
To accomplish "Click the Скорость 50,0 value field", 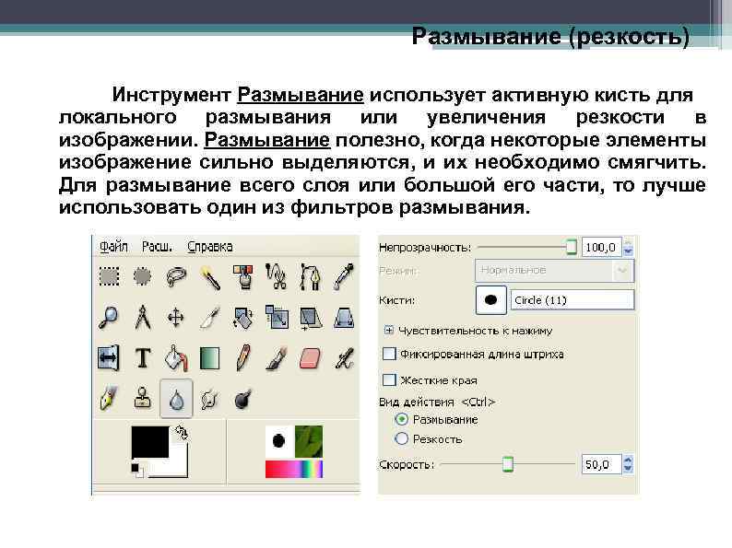I will click(601, 464).
